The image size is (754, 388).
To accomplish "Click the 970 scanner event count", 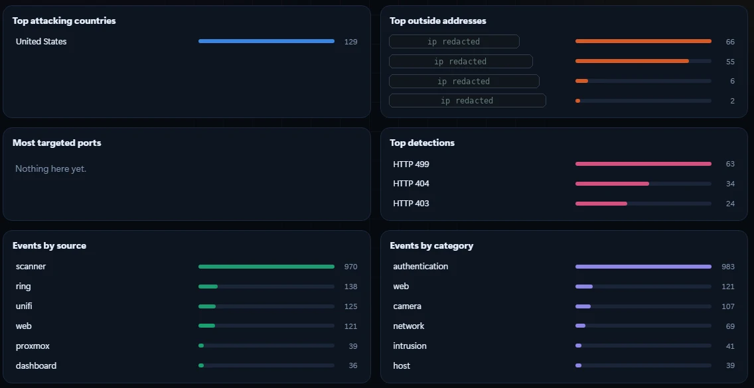I will 350,267.
